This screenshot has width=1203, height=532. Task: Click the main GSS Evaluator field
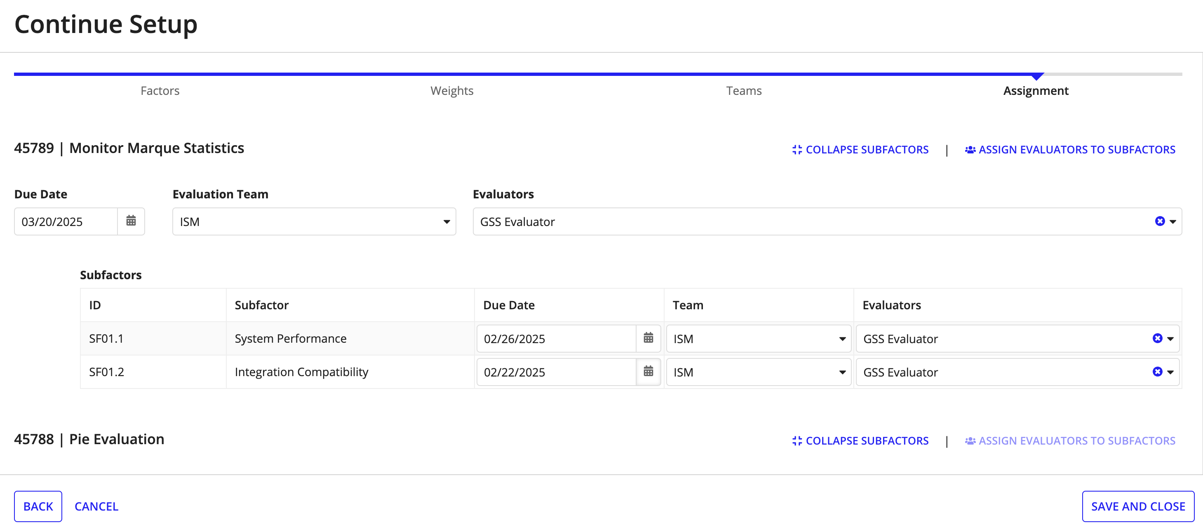(x=827, y=221)
